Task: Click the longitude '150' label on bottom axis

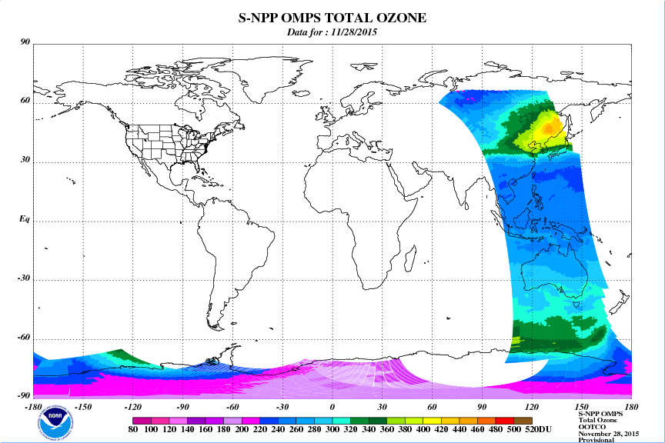Action: (x=582, y=408)
